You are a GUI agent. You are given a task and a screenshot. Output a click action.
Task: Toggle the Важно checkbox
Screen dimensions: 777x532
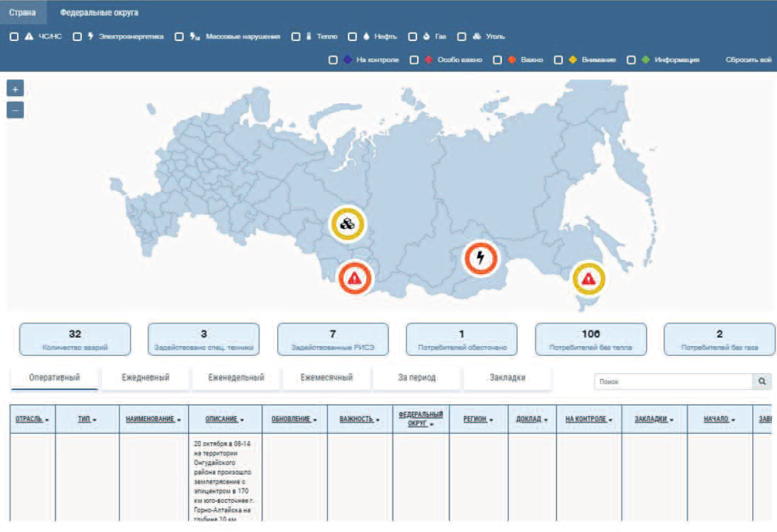pyautogui.click(x=498, y=60)
